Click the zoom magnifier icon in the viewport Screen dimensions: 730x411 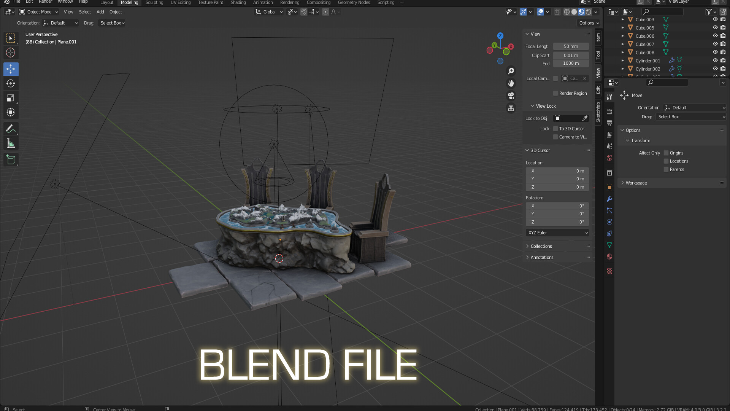(x=511, y=71)
